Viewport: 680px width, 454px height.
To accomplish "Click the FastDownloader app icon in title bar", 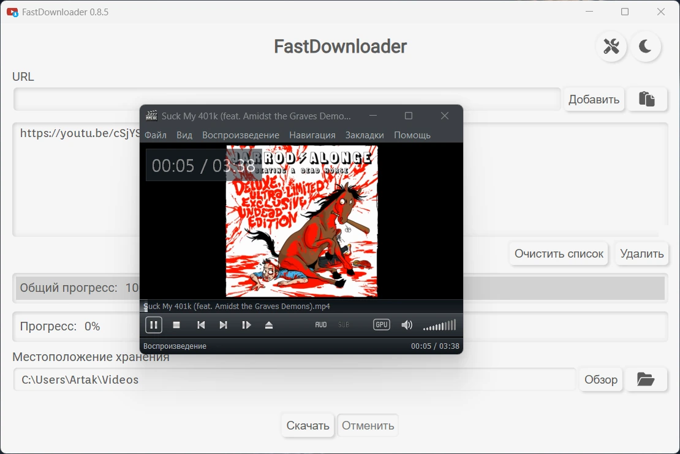I will click(x=12, y=12).
